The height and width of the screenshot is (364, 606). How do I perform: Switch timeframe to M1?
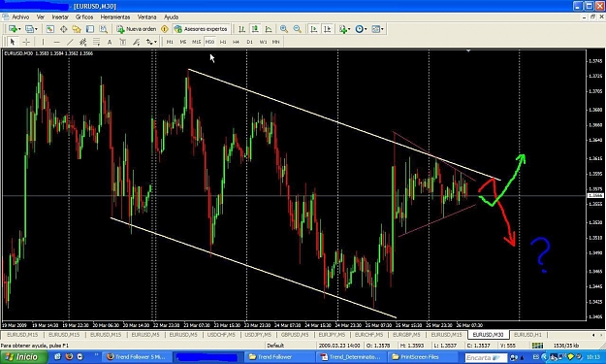(170, 42)
